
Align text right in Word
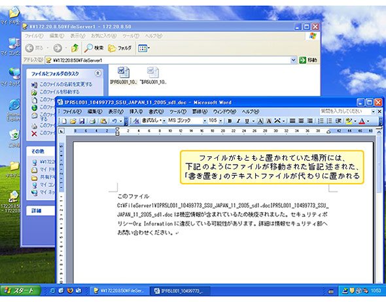point(310,121)
